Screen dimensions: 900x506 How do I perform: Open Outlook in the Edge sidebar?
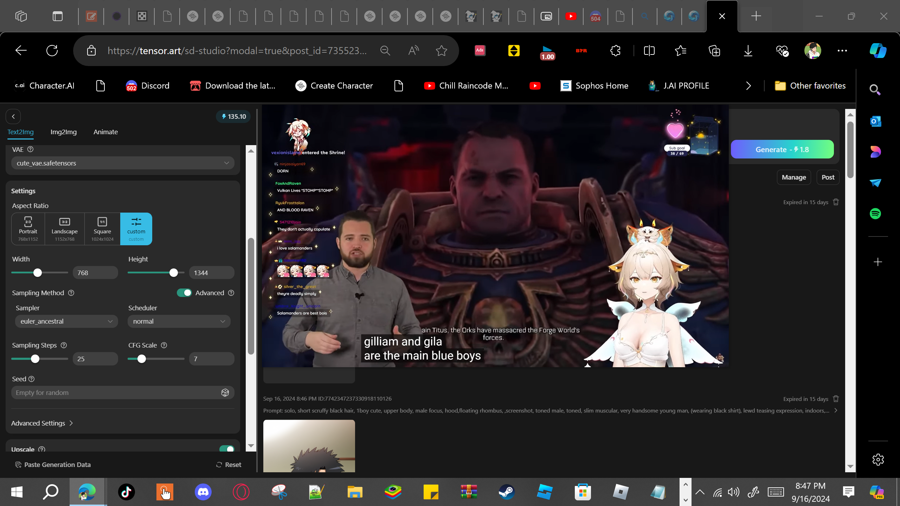[875, 122]
